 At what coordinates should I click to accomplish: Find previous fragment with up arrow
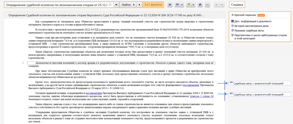click(x=139, y=5)
